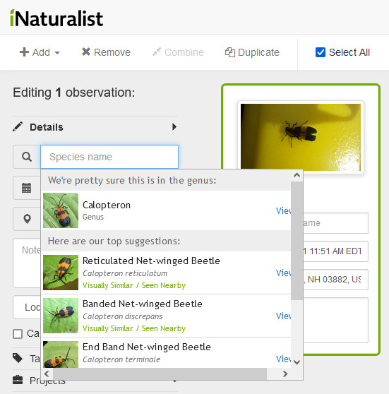The image size is (389, 394).
Task: Click the magnifier search icon
Action: click(x=27, y=157)
